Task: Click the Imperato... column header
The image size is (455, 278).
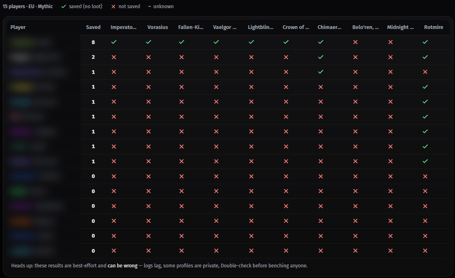Action: [123, 27]
